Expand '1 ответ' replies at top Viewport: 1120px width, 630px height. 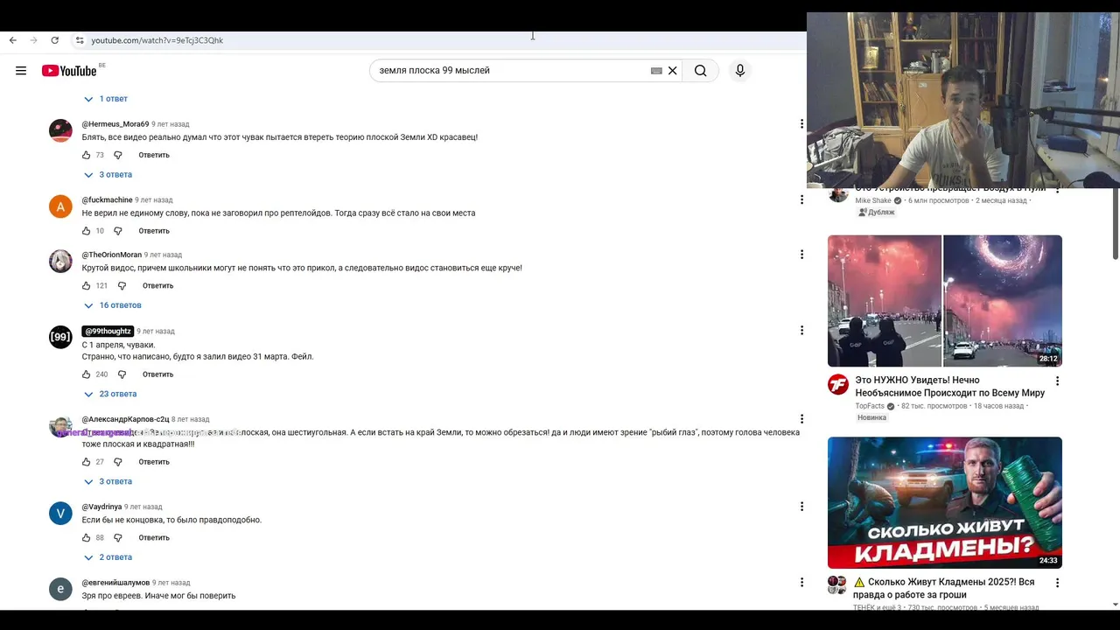(x=106, y=99)
